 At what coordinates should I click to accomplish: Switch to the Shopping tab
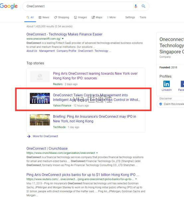(x=61, y=17)
